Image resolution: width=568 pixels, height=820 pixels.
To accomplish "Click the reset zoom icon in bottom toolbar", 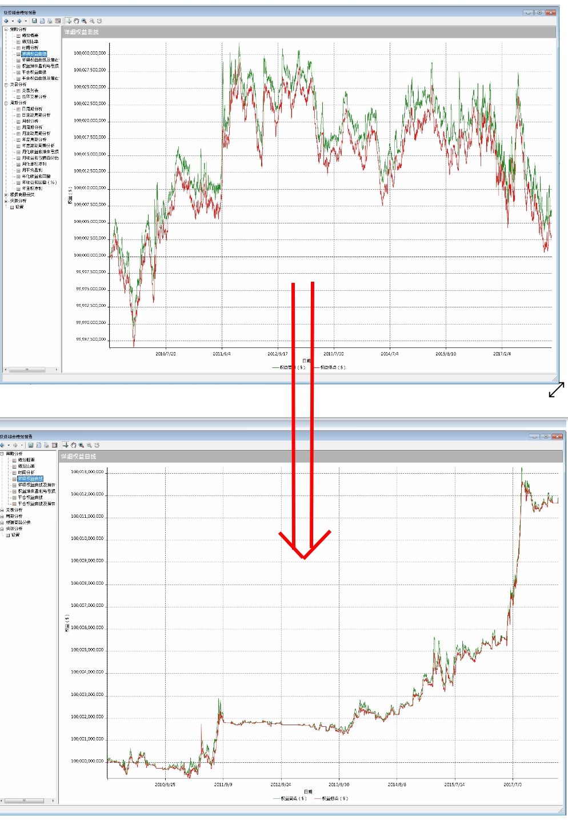I will [x=97, y=445].
